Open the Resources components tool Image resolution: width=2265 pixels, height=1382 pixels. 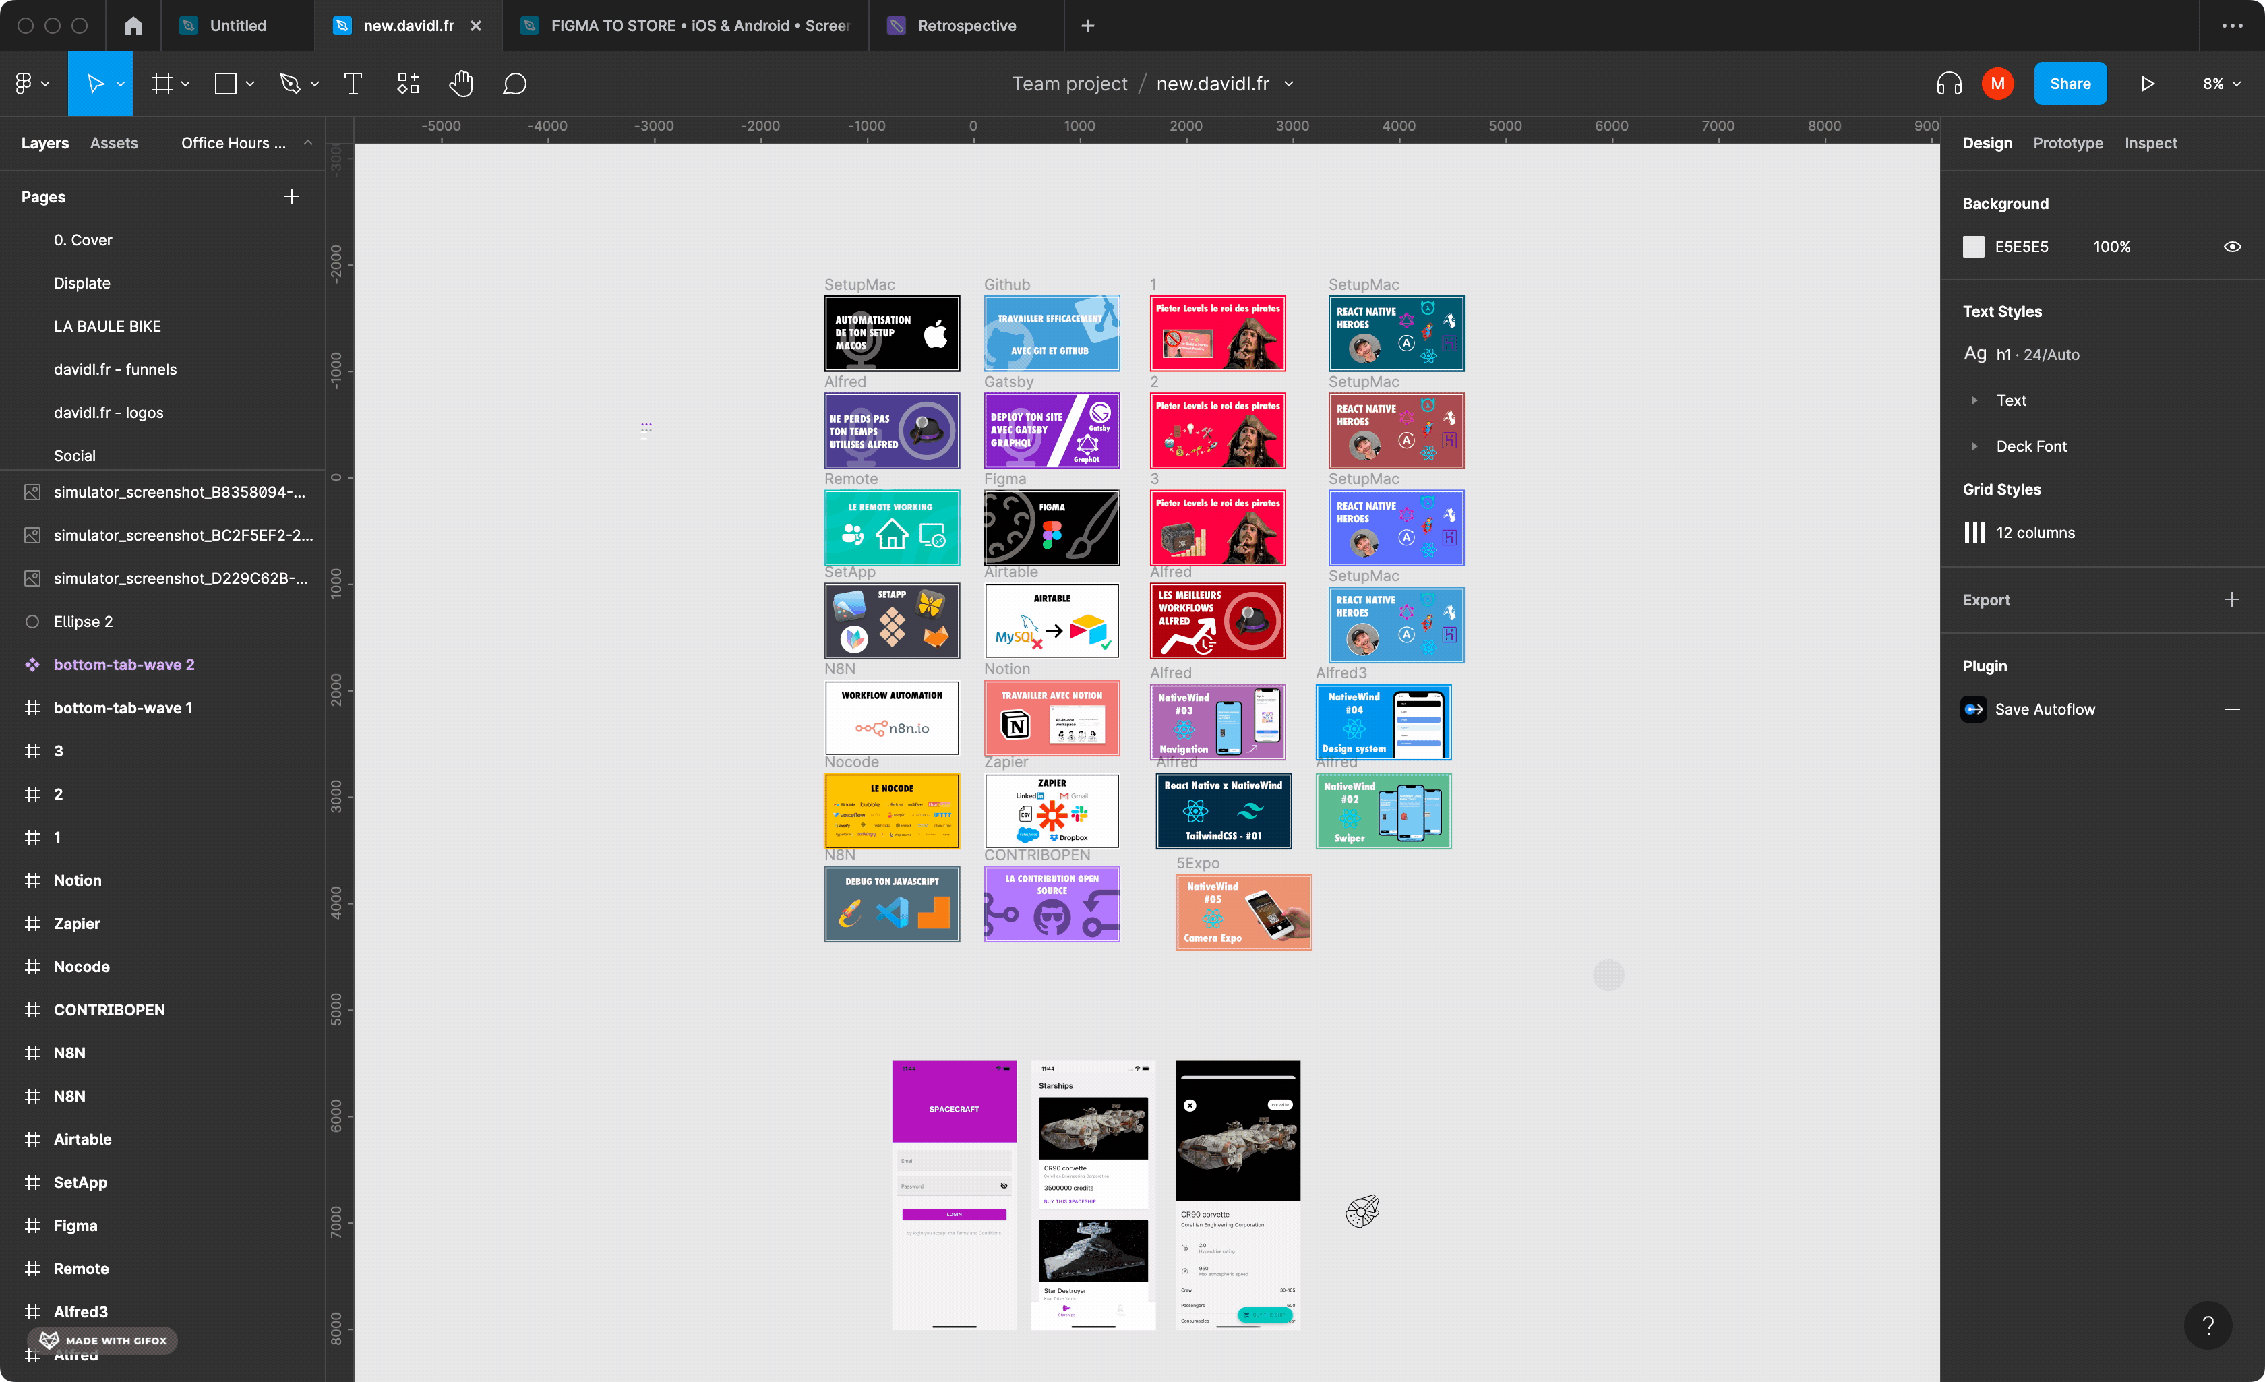pyautogui.click(x=407, y=84)
